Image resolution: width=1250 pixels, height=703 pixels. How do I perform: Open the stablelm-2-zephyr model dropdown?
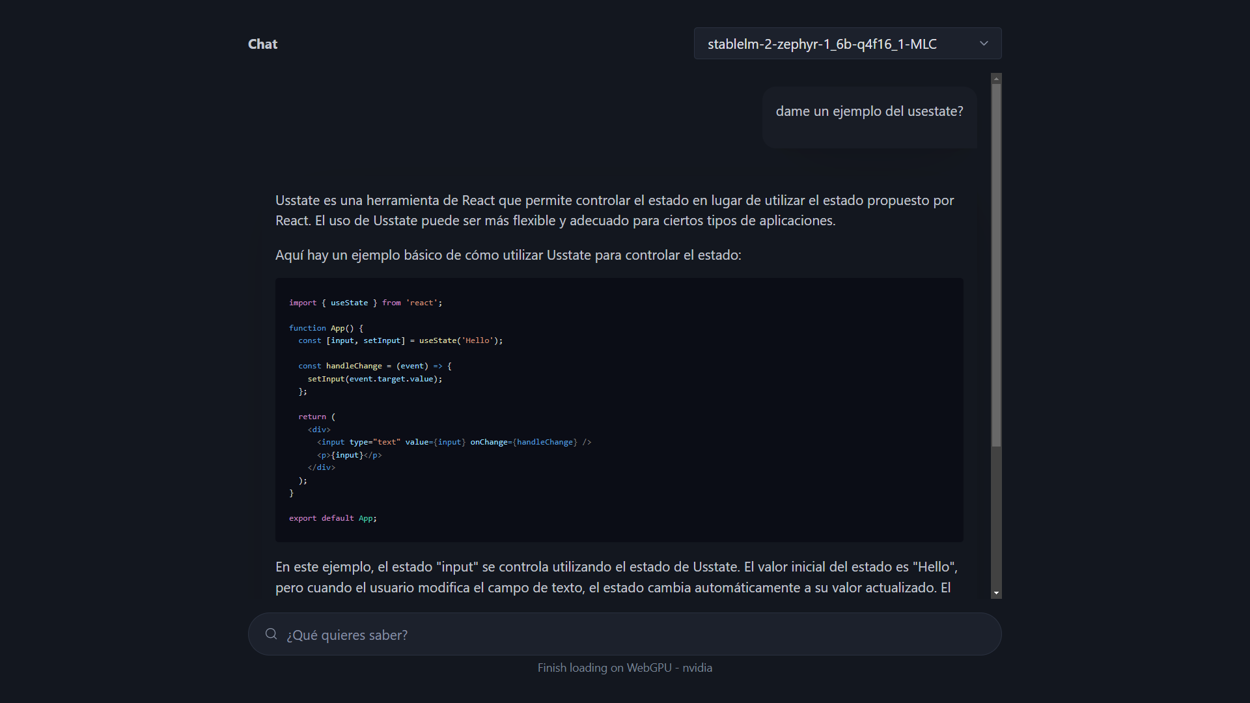tap(848, 44)
